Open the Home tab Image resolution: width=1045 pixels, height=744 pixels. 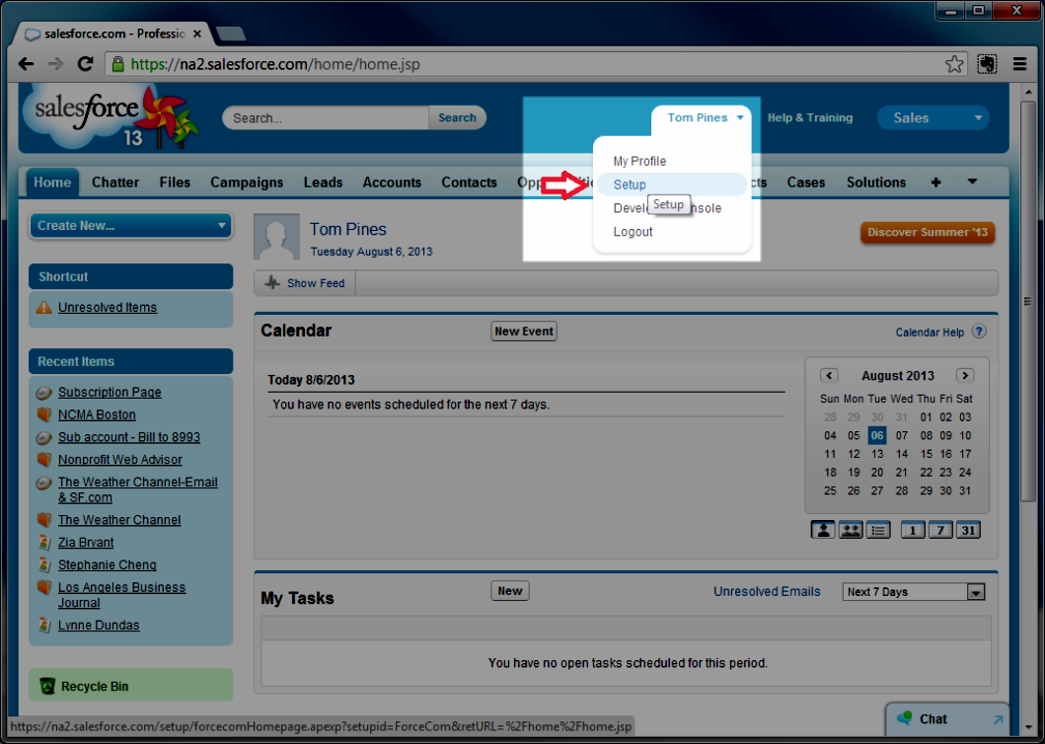(x=52, y=182)
